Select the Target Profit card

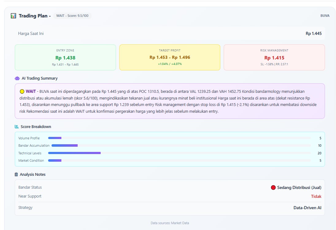click(170, 58)
